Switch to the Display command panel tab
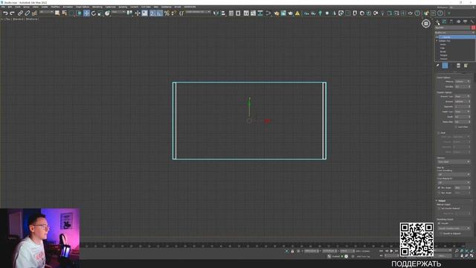This screenshot has width=476, height=268. click(x=465, y=22)
